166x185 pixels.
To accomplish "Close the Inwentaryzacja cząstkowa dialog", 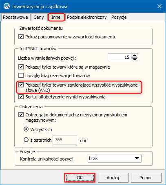I will click(x=159, y=6).
